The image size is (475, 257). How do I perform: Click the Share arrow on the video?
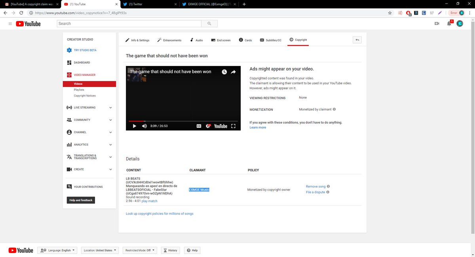(234, 72)
